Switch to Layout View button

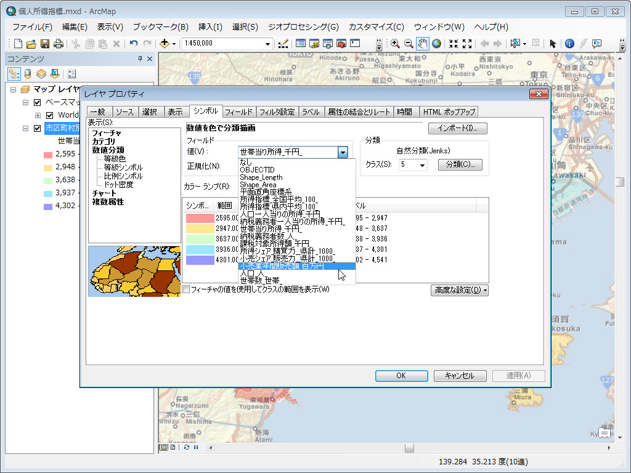[173, 447]
